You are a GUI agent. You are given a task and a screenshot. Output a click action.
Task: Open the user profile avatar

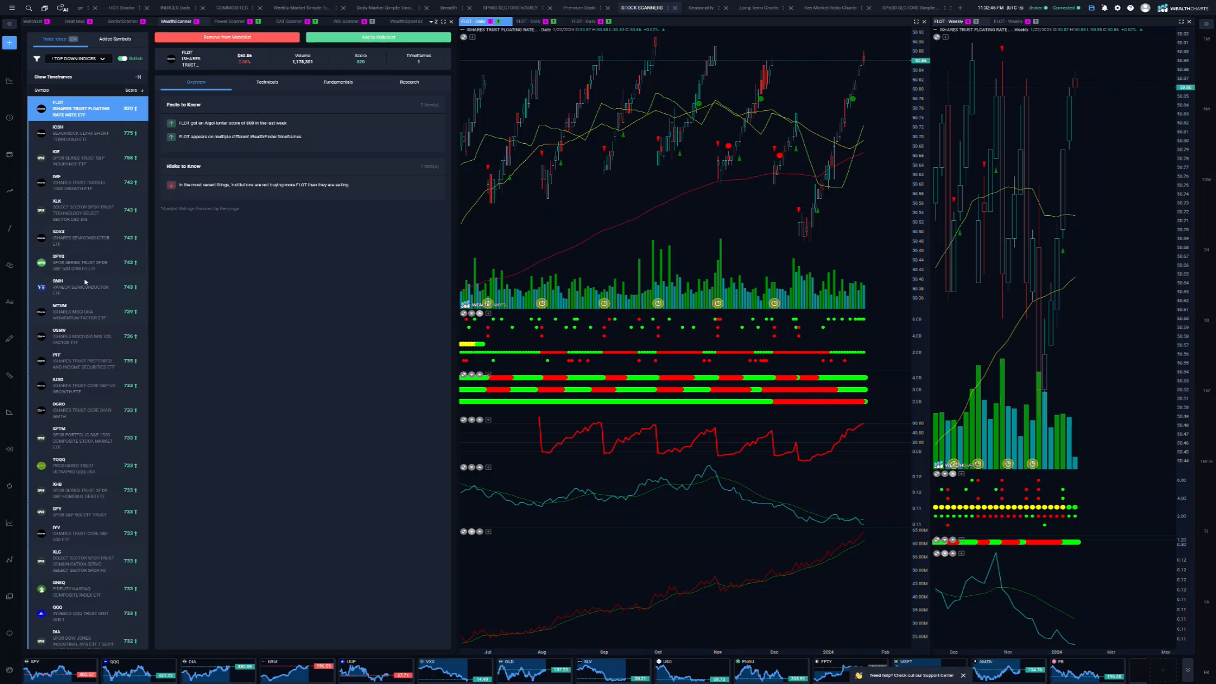click(x=1145, y=8)
